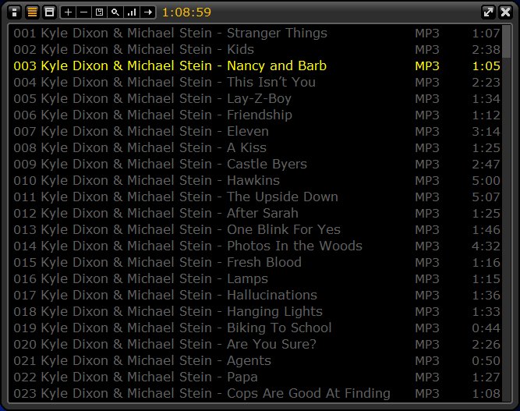The image size is (520, 411).
Task: Click the MP3 label on the Agents row
Action: (x=427, y=361)
